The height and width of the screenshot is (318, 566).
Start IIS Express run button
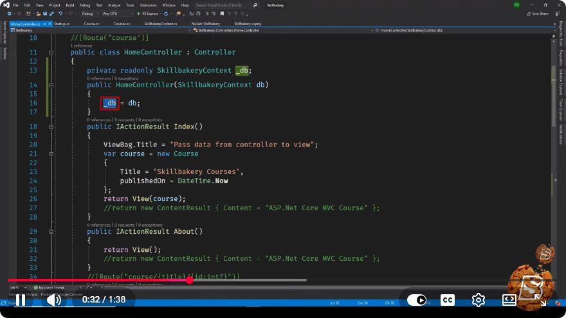tap(148, 13)
